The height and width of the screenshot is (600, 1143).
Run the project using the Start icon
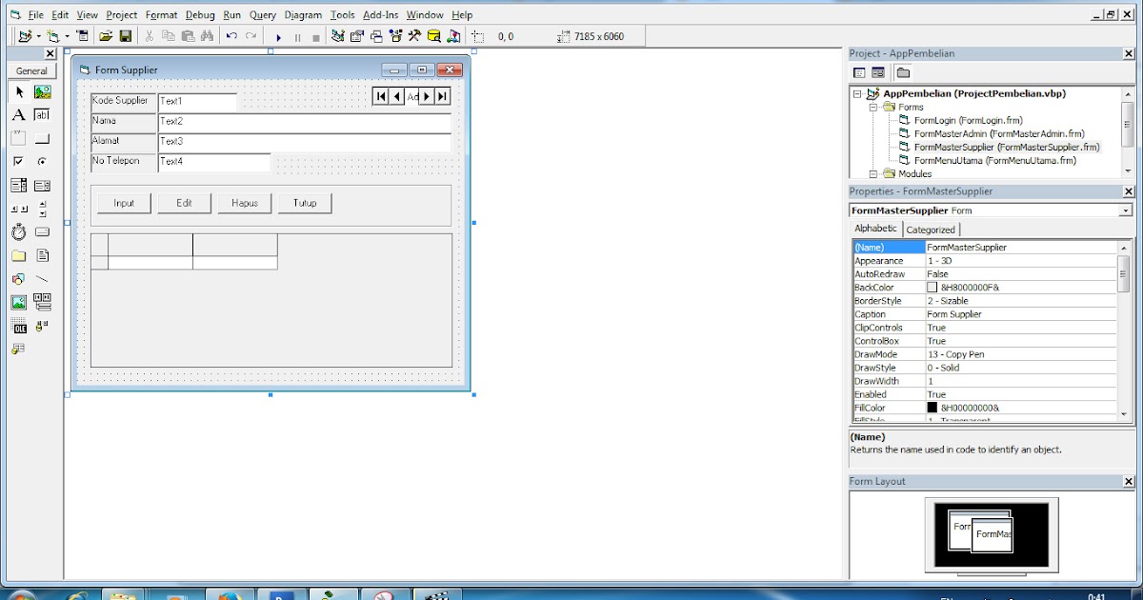(278, 35)
